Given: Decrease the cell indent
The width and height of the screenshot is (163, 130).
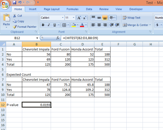Looking at the screenshot, I should [111, 25].
